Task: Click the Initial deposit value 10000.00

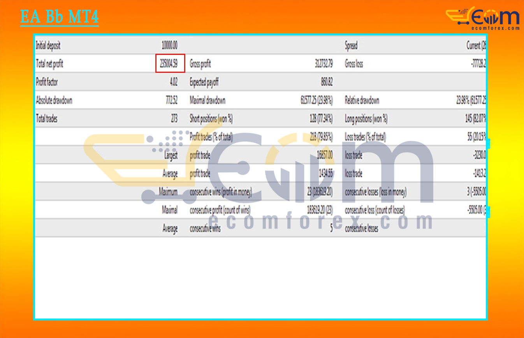Action: [169, 46]
